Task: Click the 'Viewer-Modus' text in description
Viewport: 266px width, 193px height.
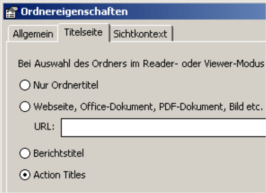Action: 234,64
